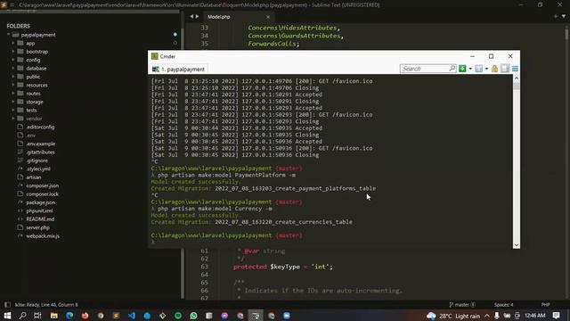Screen dimensions: 570x321
Task: Open the .editorconfig file
Action: click(x=40, y=127)
